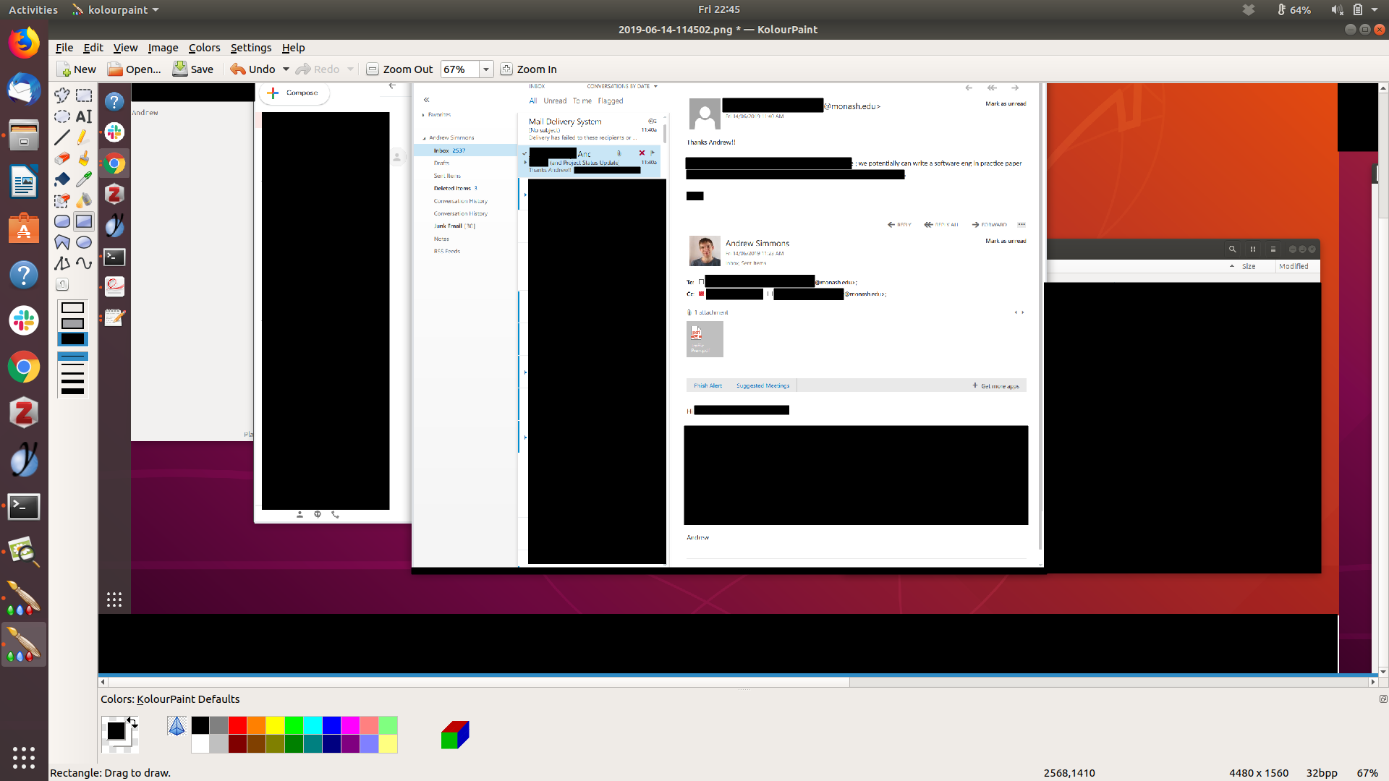Select the Text tool
The width and height of the screenshot is (1389, 781).
click(x=84, y=116)
